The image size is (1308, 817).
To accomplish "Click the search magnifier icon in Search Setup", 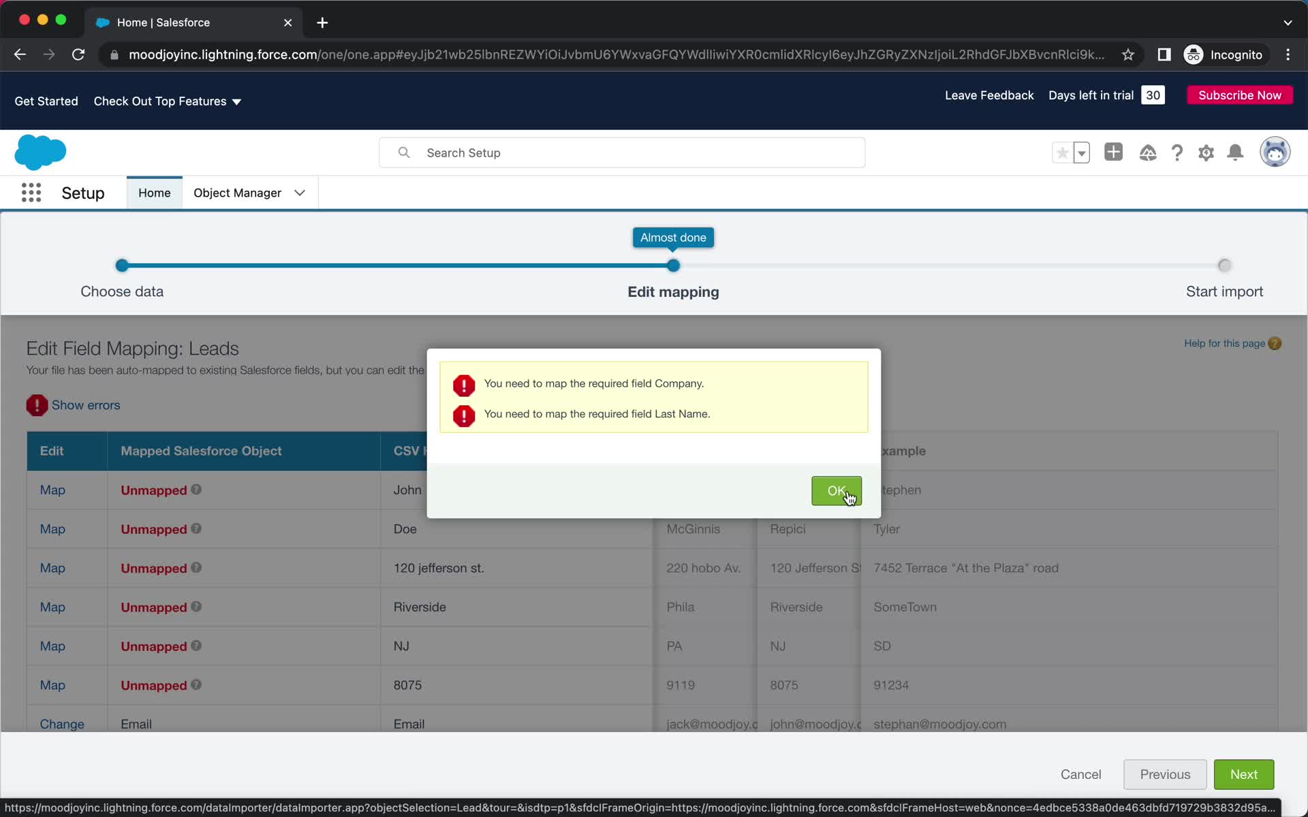I will 404,153.
